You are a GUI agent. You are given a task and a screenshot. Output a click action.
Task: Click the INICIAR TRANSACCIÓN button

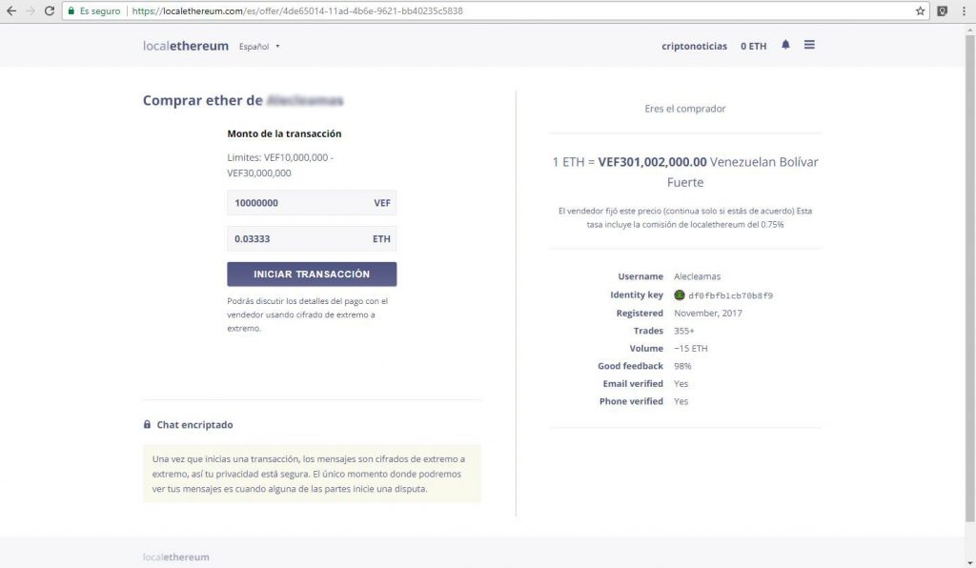(312, 274)
